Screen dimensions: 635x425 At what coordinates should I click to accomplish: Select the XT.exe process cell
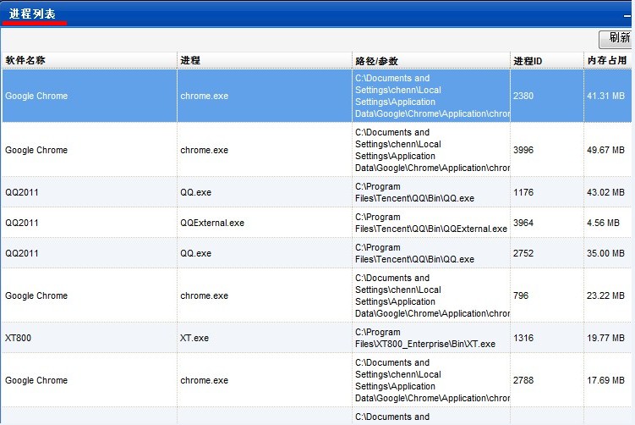[194, 338]
